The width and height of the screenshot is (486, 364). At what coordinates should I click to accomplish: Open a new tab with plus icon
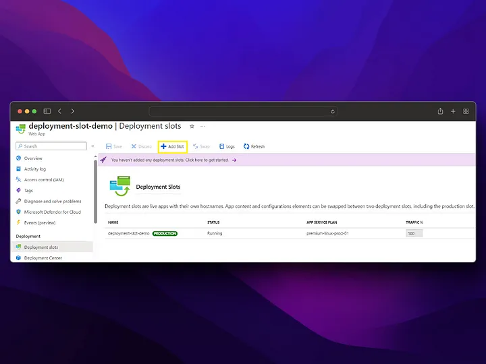453,111
